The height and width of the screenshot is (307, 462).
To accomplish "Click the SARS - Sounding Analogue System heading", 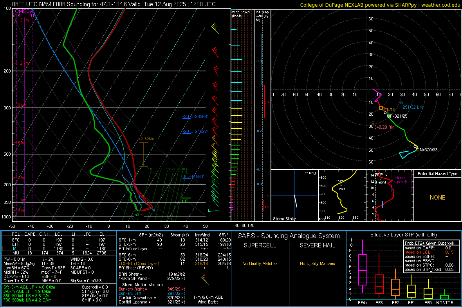I will 289,236.
